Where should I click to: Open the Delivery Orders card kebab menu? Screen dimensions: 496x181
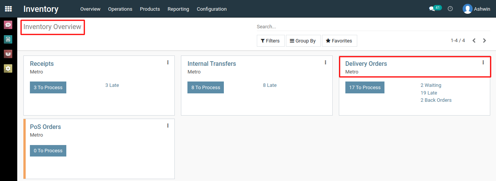click(483, 62)
